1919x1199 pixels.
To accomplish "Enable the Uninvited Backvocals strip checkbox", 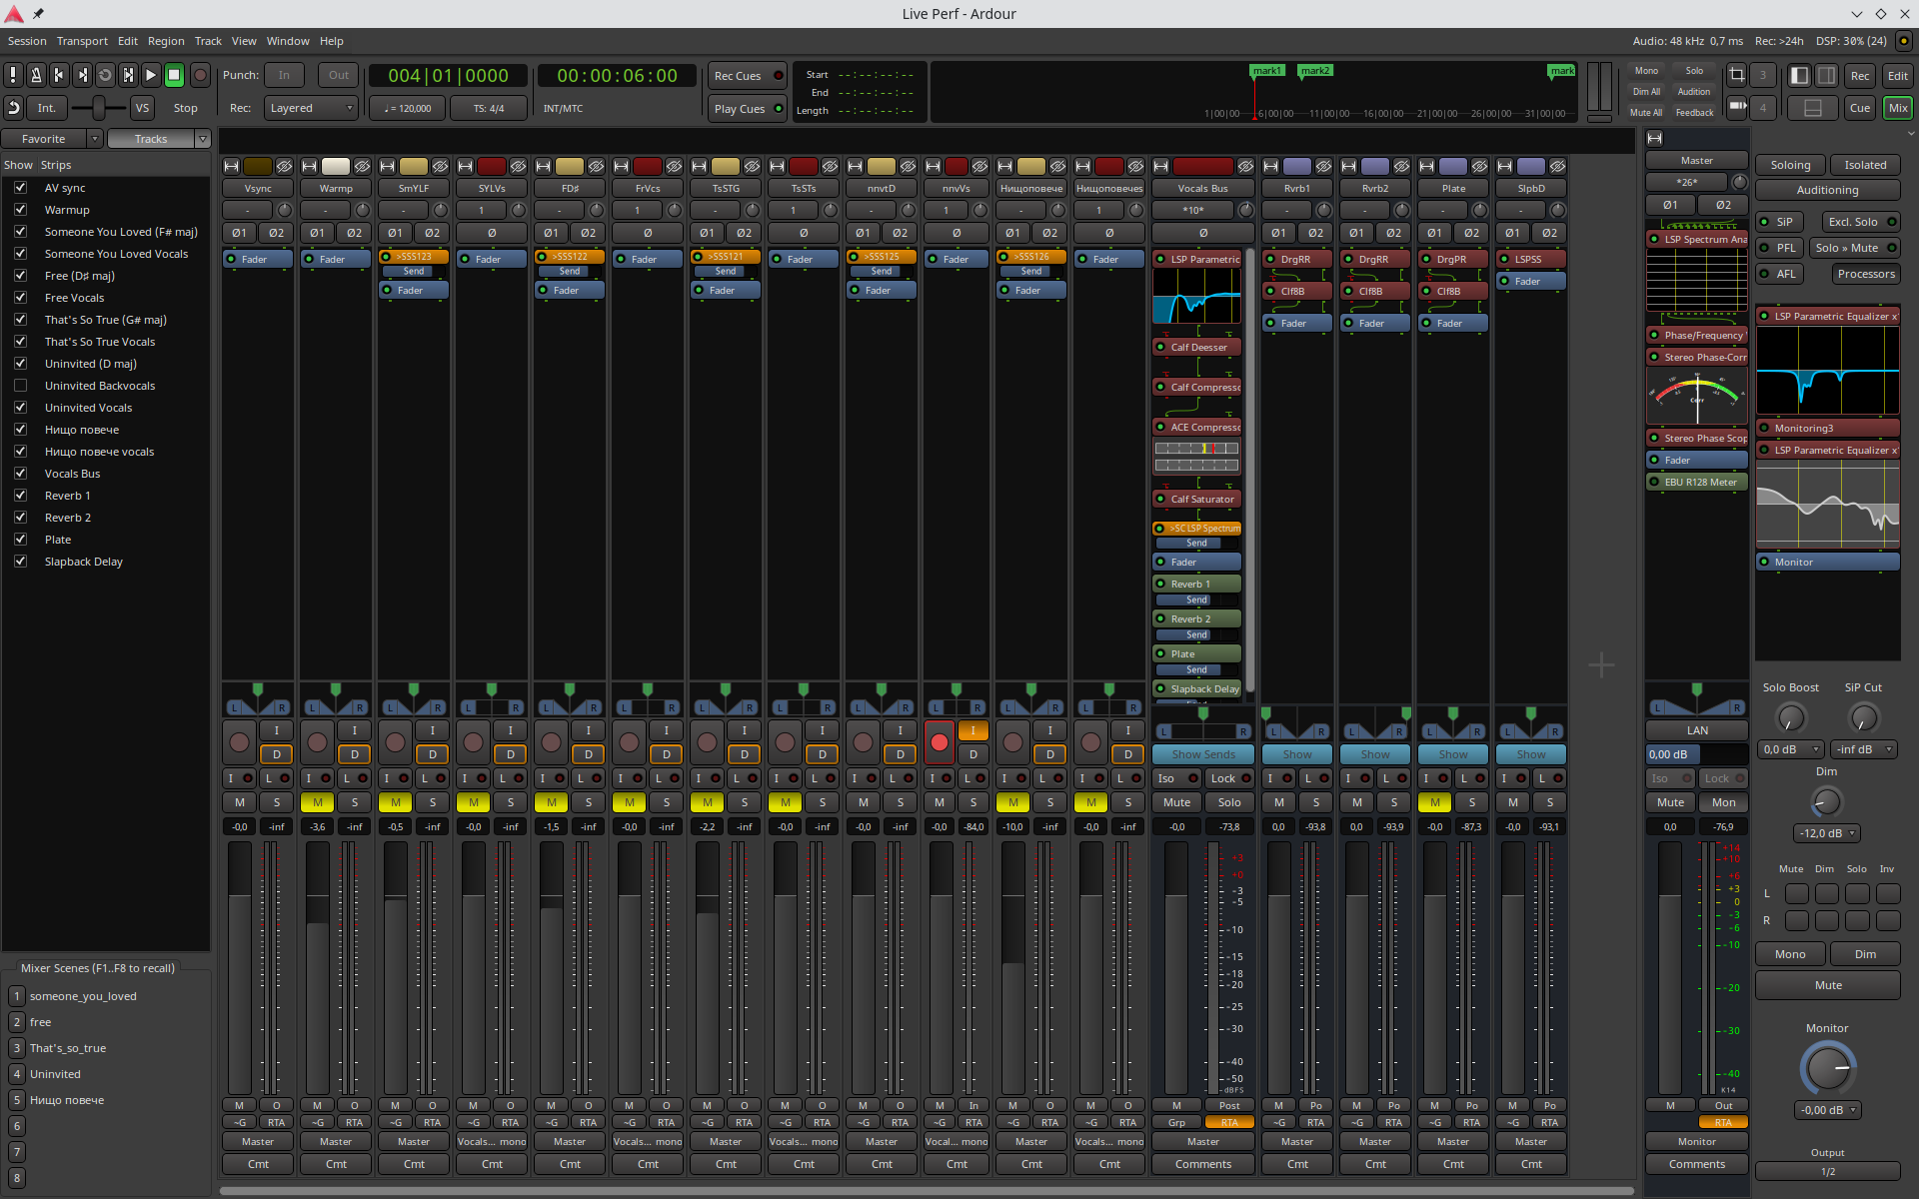I will [x=20, y=386].
